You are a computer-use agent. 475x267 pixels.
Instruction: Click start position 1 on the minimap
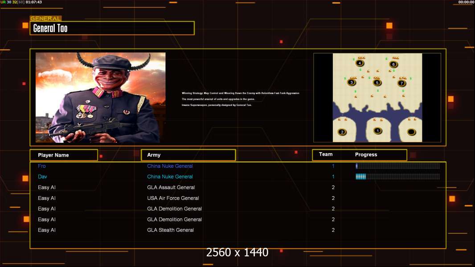click(377, 131)
